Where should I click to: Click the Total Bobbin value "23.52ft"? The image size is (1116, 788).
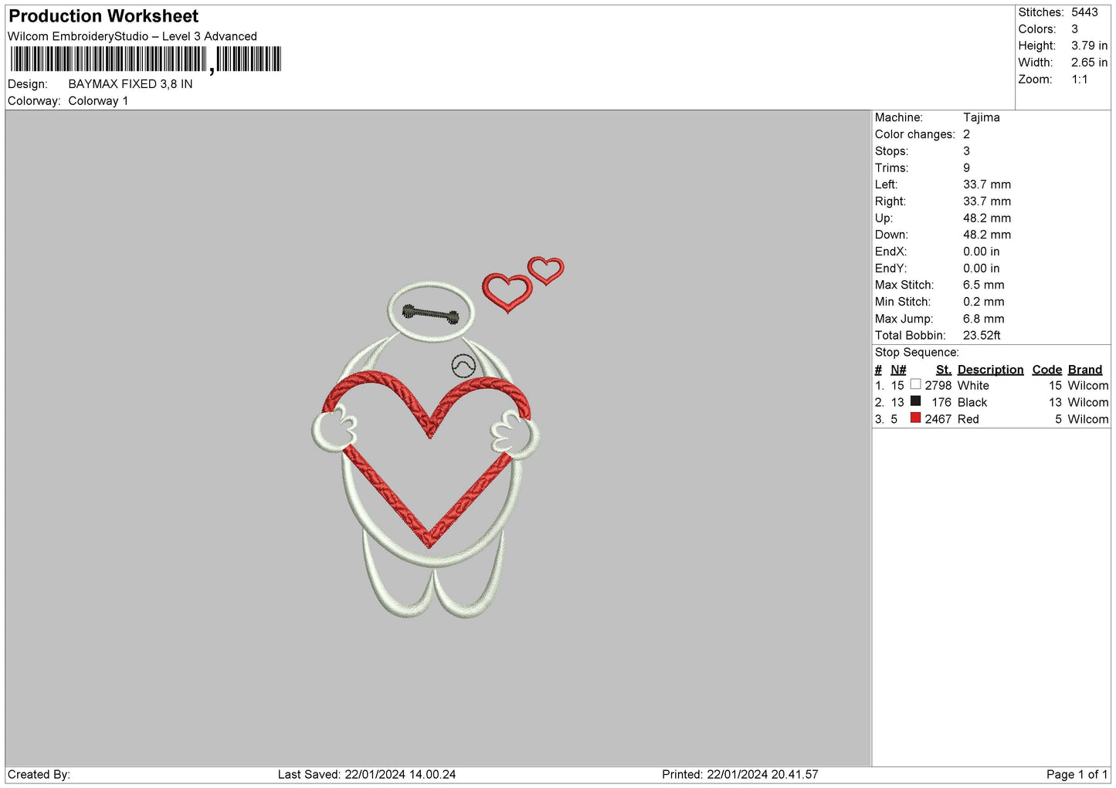point(982,336)
